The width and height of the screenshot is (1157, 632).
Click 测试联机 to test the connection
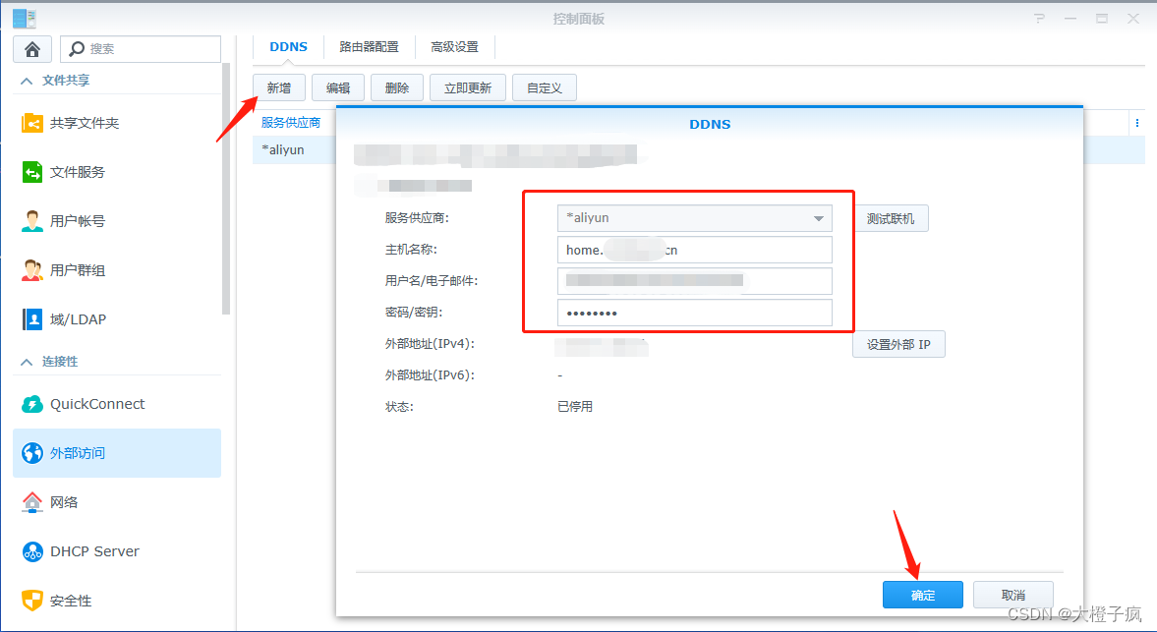coord(892,218)
